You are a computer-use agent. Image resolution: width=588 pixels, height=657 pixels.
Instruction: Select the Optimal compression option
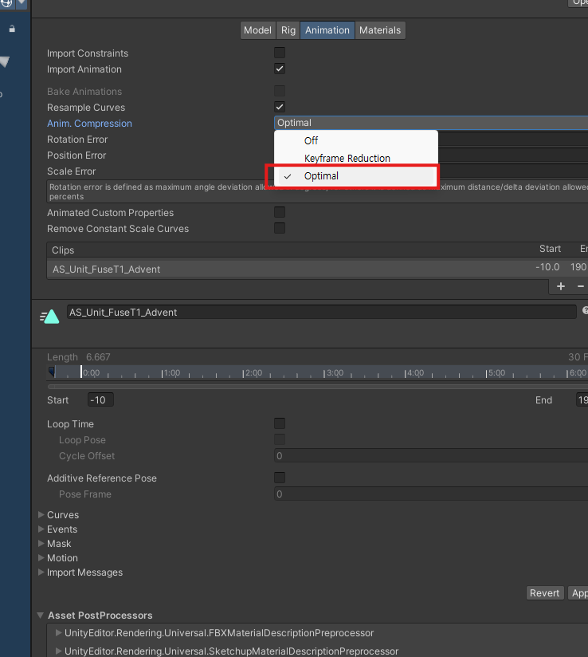(356, 176)
